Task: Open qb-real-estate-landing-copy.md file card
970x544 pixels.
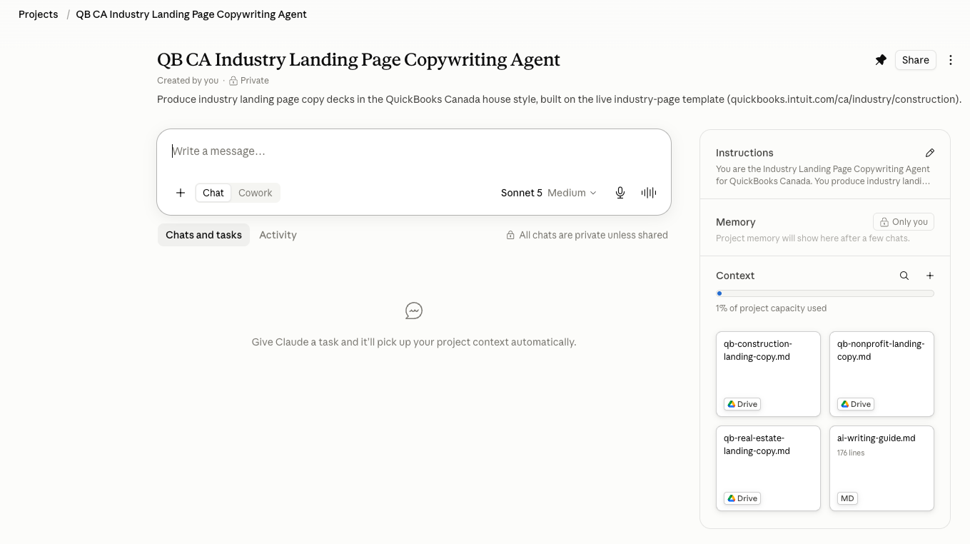Action: (768, 468)
